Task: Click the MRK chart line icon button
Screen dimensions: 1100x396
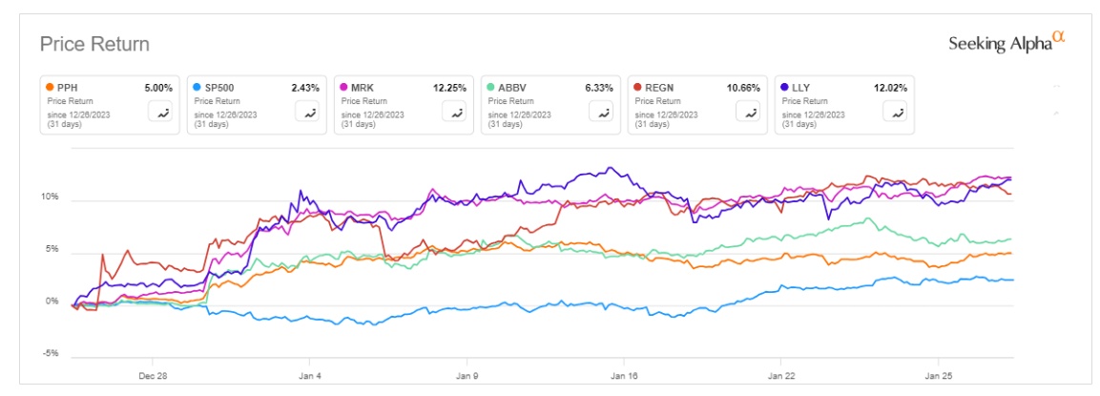Action: click(x=455, y=113)
